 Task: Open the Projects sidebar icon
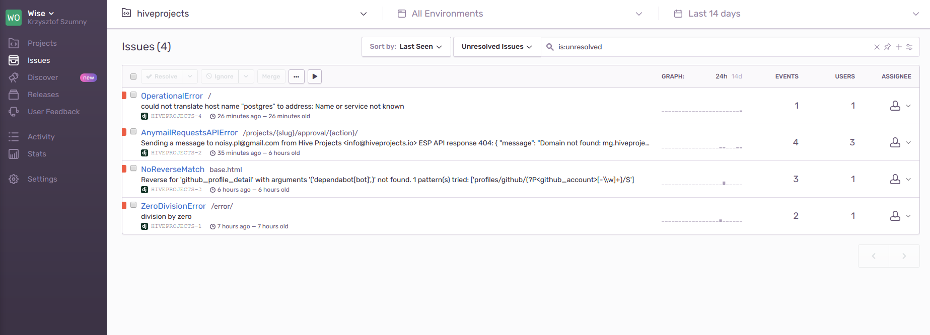pos(14,43)
